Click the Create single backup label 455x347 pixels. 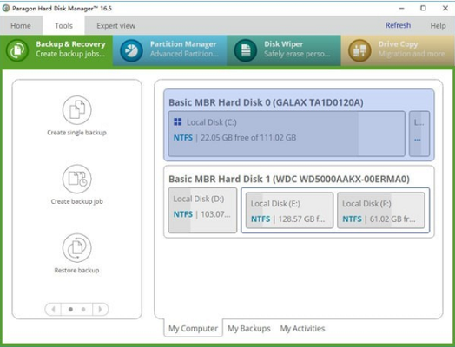click(77, 133)
